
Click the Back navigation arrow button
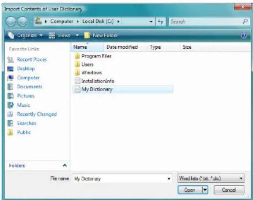click(11, 21)
